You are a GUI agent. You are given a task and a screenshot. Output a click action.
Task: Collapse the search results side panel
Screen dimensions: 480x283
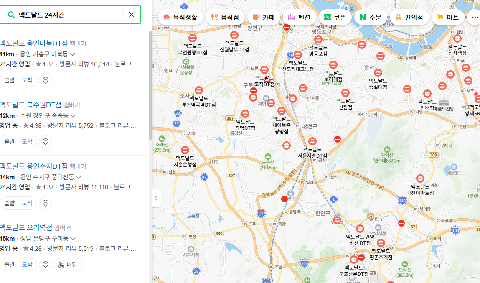pos(156,198)
